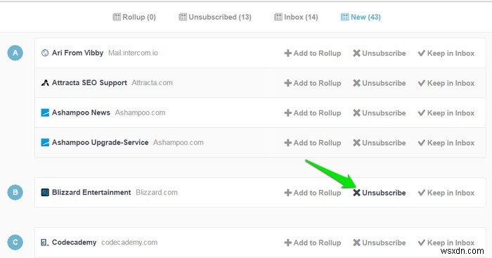The image size is (492, 258).
Task: Unsubscribe from Ari From Vibby
Action: [x=379, y=53]
